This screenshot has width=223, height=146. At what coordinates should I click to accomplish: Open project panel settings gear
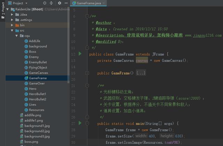[60, 3]
